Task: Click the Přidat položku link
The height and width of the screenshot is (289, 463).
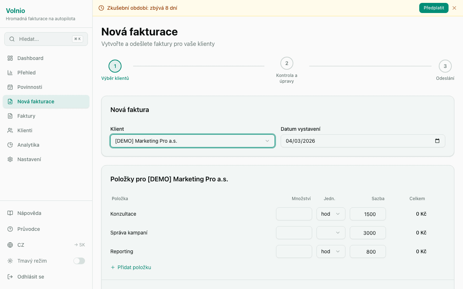Action: (x=131, y=267)
